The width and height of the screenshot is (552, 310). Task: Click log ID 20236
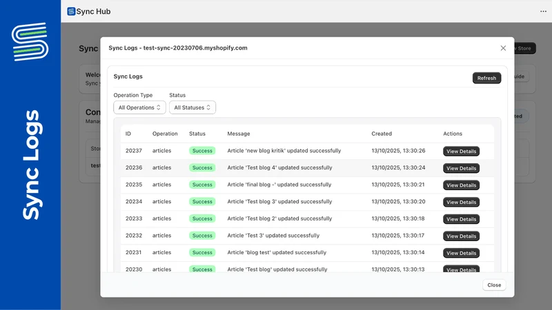point(134,167)
